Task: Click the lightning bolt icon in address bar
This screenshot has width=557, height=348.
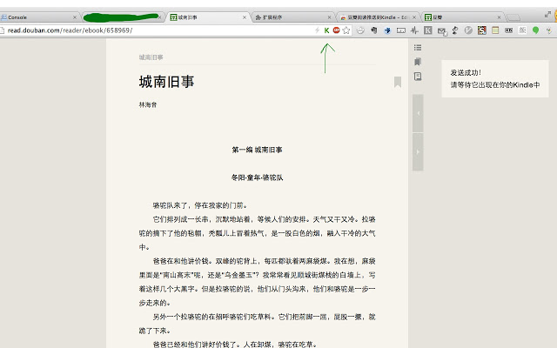Action: tap(317, 30)
